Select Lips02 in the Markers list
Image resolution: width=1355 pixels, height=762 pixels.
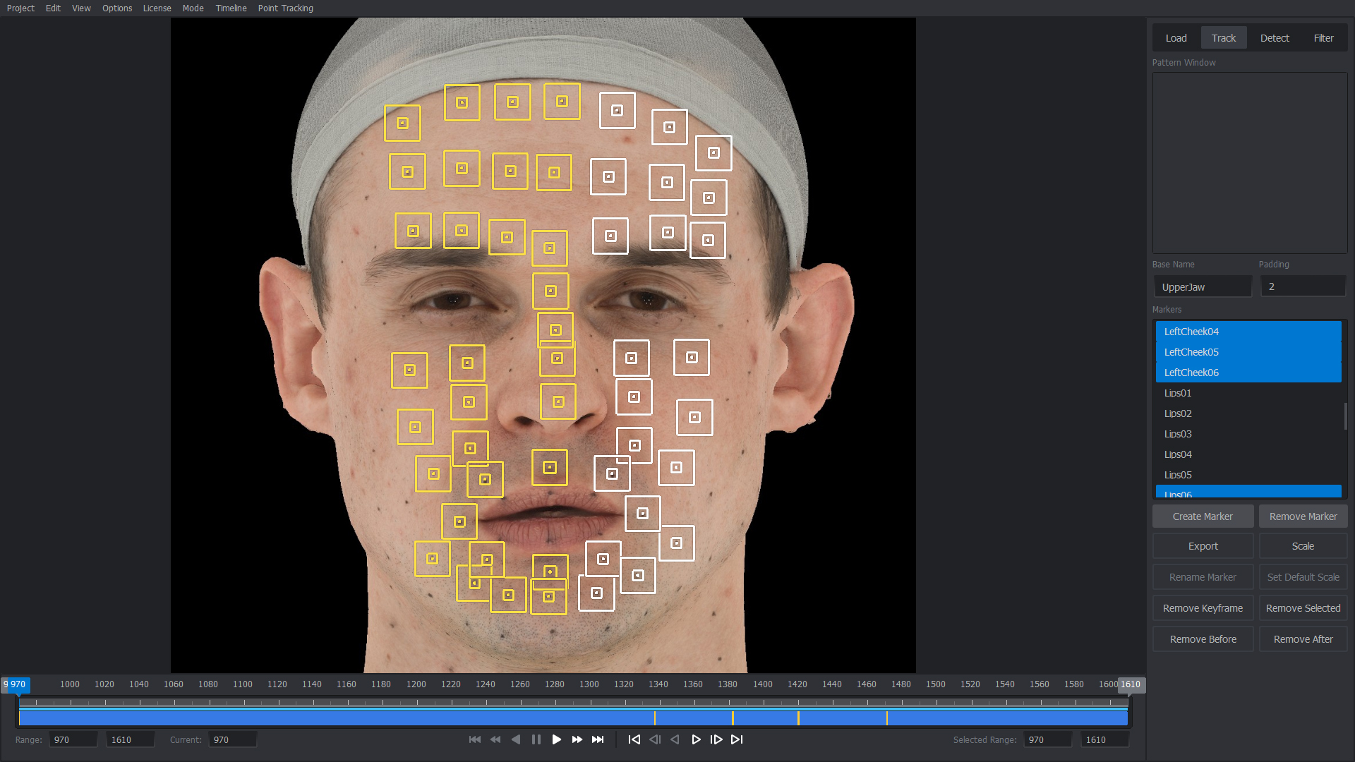coord(1248,413)
